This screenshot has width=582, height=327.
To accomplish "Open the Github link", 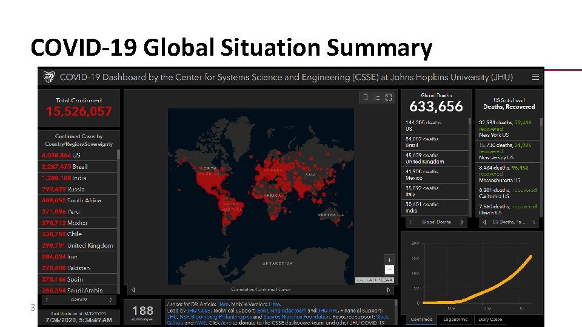I will (x=175, y=323).
